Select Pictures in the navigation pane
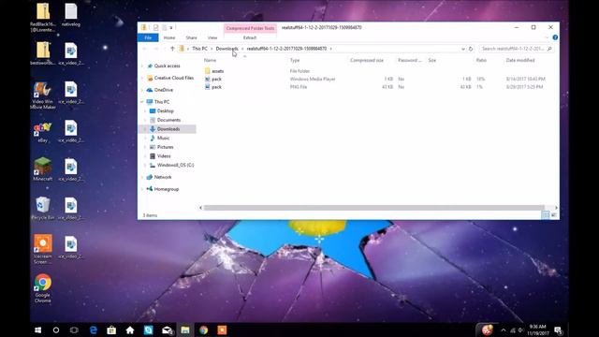This screenshot has height=337, width=599. pyautogui.click(x=165, y=147)
